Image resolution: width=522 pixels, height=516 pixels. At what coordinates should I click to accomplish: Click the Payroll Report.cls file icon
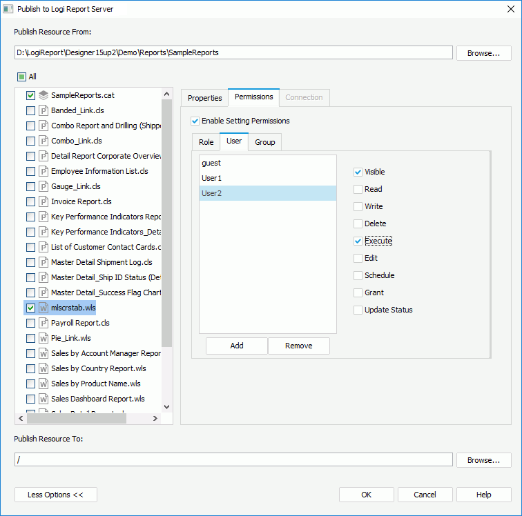43,323
